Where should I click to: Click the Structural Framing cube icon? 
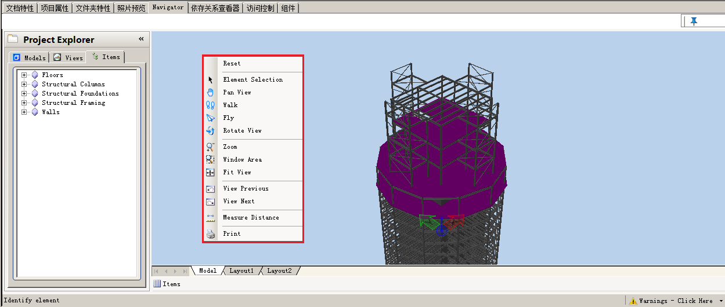tap(35, 103)
